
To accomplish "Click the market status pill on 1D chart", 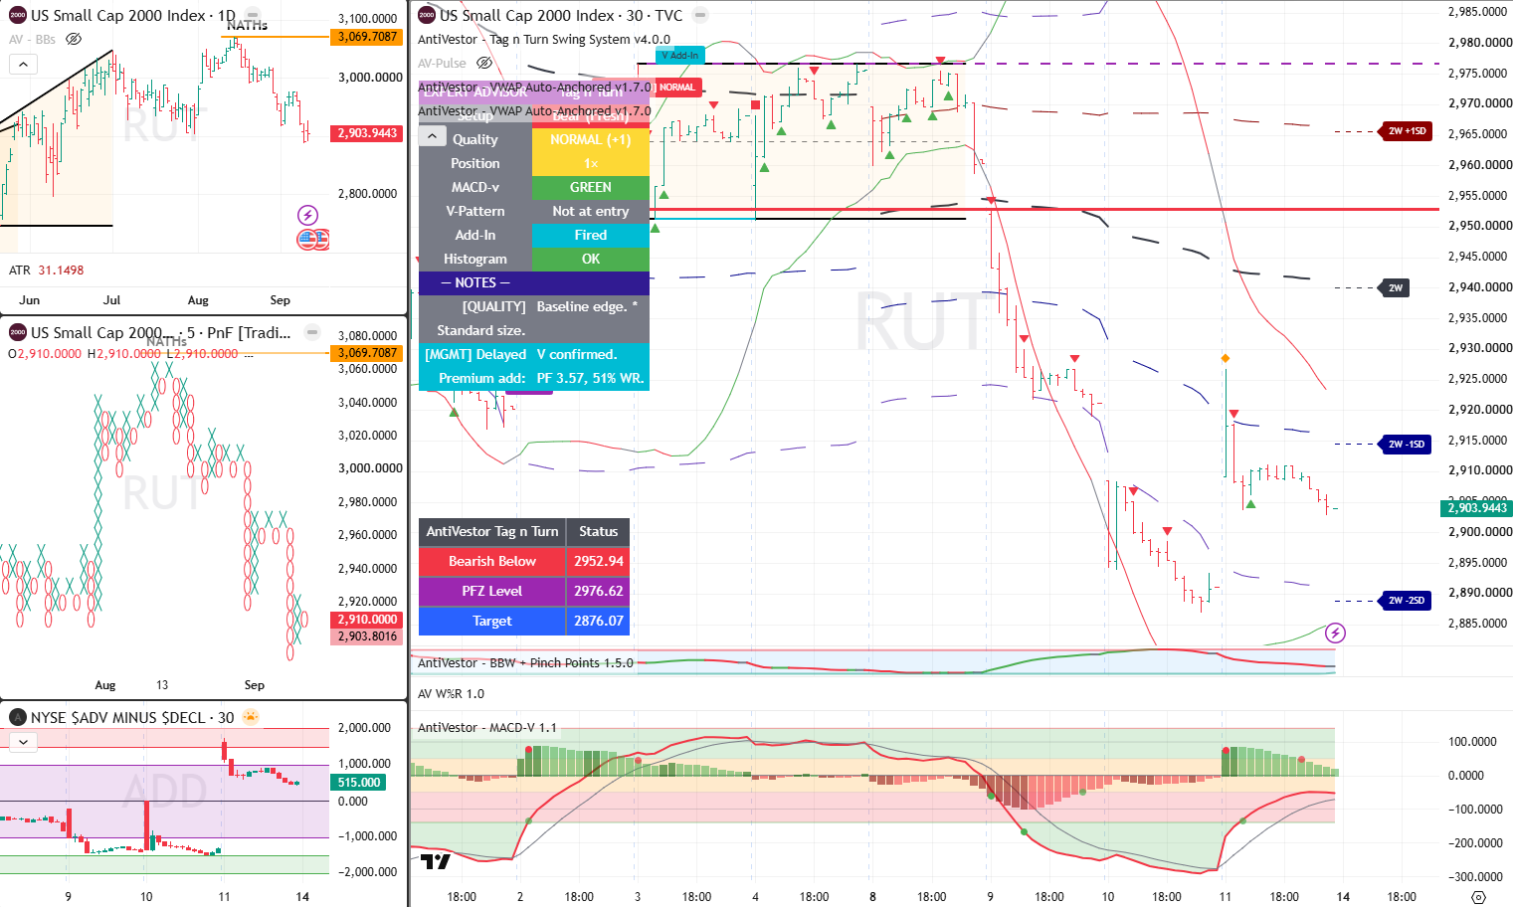I will coord(255,16).
